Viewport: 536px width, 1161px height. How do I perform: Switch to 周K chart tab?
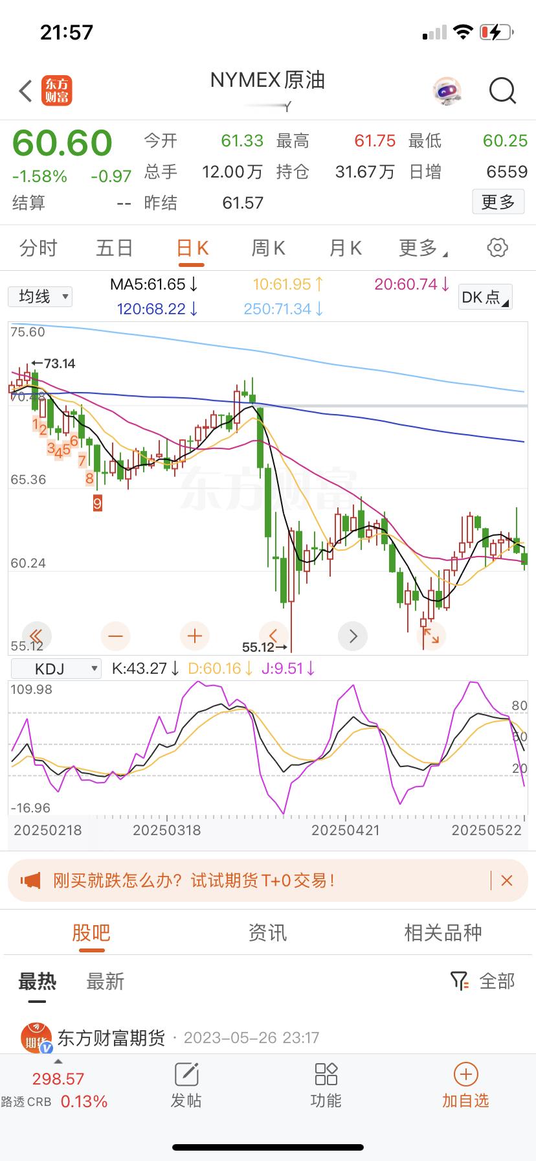pyautogui.click(x=268, y=247)
